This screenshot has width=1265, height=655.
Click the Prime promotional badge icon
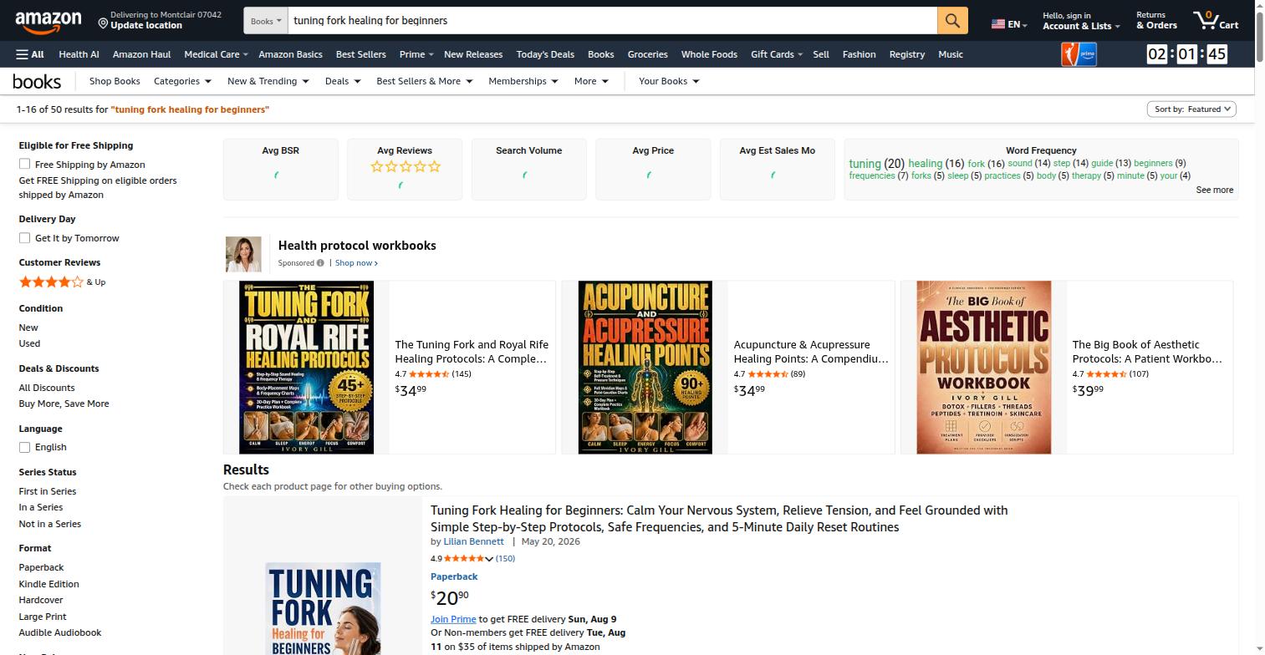pyautogui.click(x=1079, y=54)
